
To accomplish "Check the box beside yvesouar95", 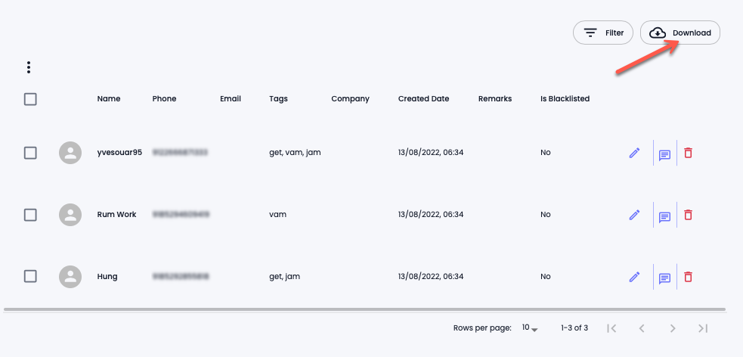I will (30, 153).
